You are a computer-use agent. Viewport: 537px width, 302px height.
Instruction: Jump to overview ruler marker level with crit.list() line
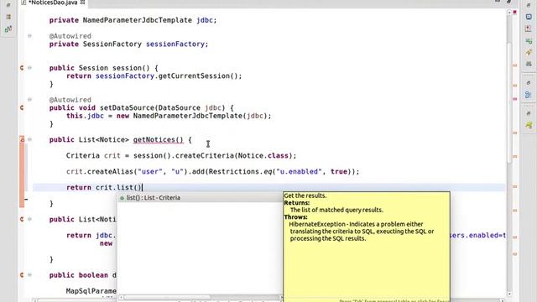514,187
